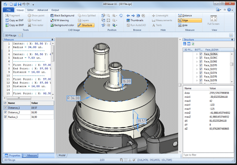Click vertical split layout icon in Structure panel
This screenshot has width=237, height=165.
(x=189, y=44)
